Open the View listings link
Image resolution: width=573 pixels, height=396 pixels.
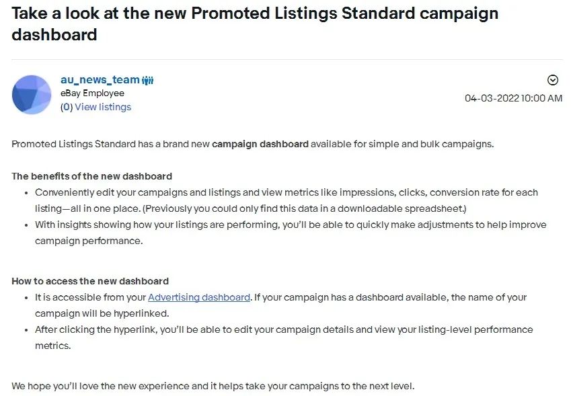[103, 107]
